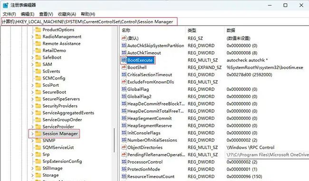Select the InitConsoleFlags value name
Image resolution: width=309 pixels, height=181 pixels.
tap(144, 133)
